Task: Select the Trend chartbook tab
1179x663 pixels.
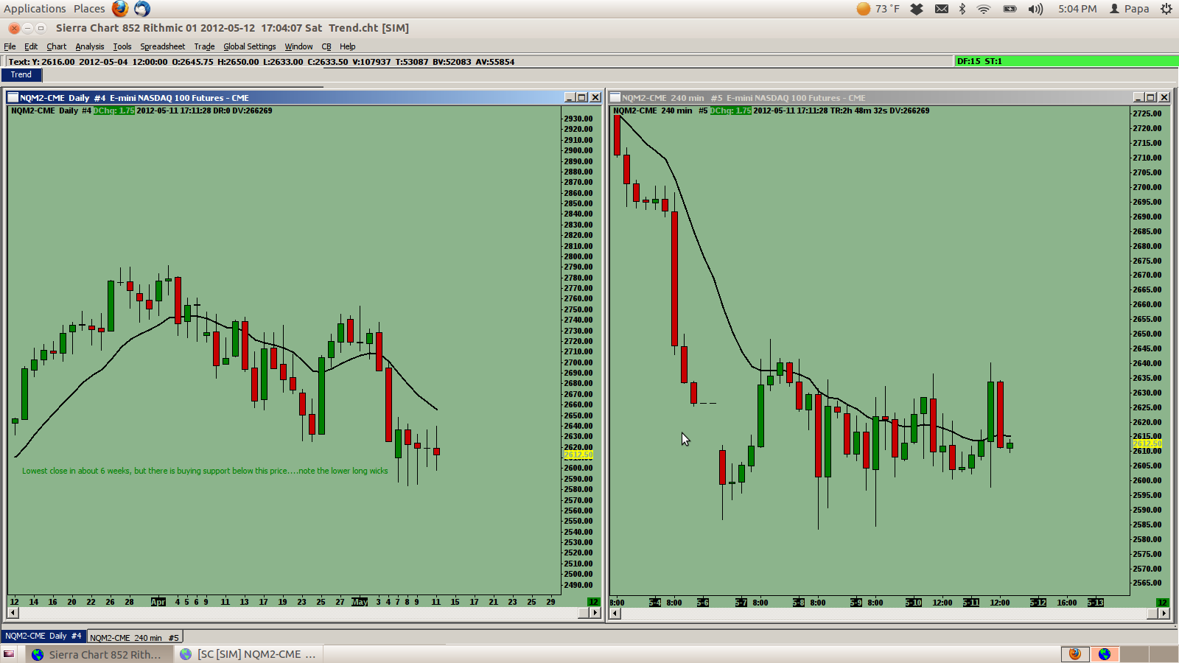Action: click(21, 74)
